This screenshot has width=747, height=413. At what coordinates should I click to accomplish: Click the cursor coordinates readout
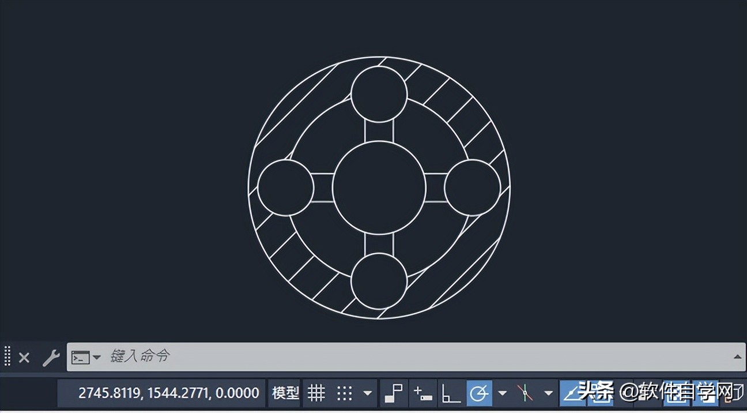point(168,393)
